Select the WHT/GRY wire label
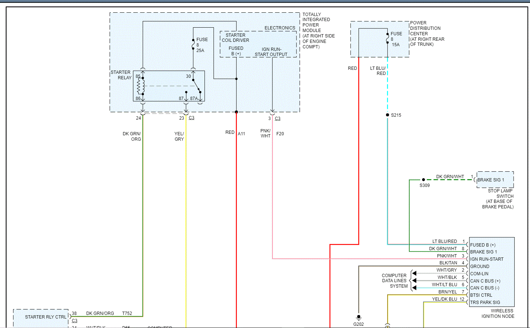This screenshot has width=530, height=328. pyautogui.click(x=447, y=270)
